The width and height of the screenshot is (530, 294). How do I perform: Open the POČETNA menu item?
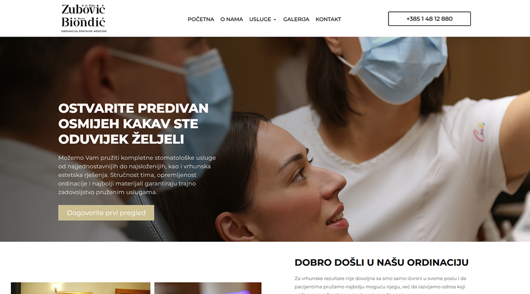[x=201, y=19]
